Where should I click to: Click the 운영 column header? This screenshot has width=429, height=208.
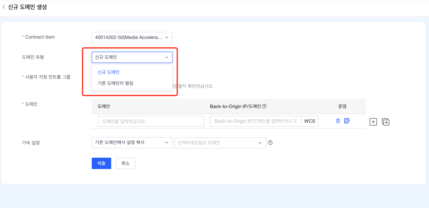pyautogui.click(x=342, y=107)
